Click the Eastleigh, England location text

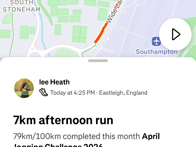(123, 93)
